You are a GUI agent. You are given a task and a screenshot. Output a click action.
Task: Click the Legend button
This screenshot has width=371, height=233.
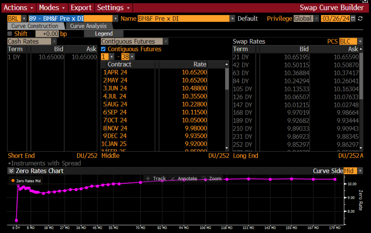click(104, 34)
